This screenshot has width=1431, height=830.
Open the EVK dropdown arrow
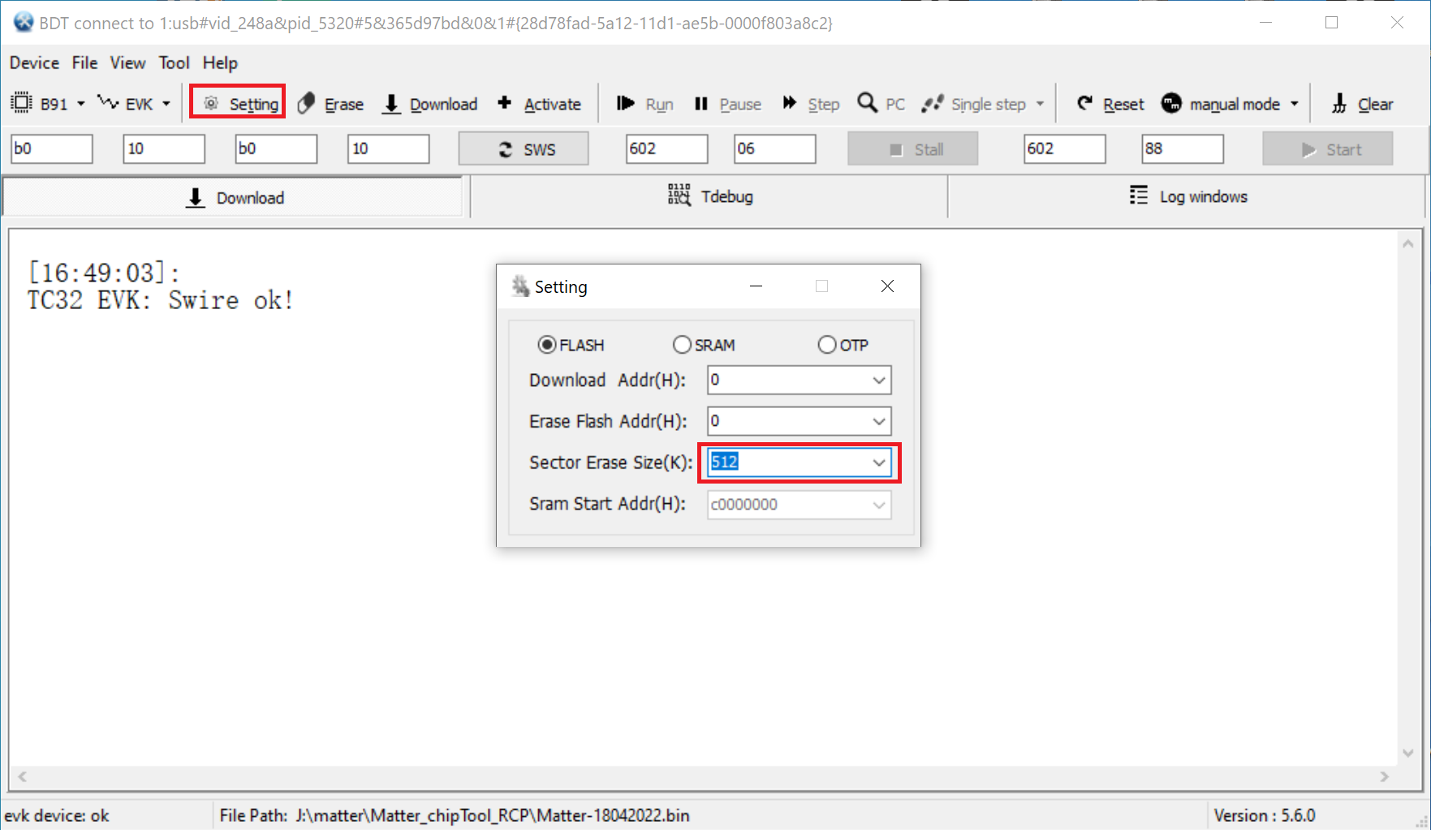click(166, 104)
